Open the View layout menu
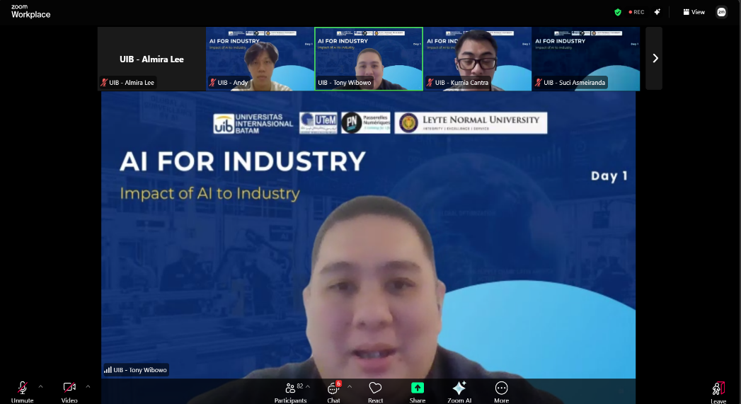Screen dimensions: 741x404 pos(694,12)
